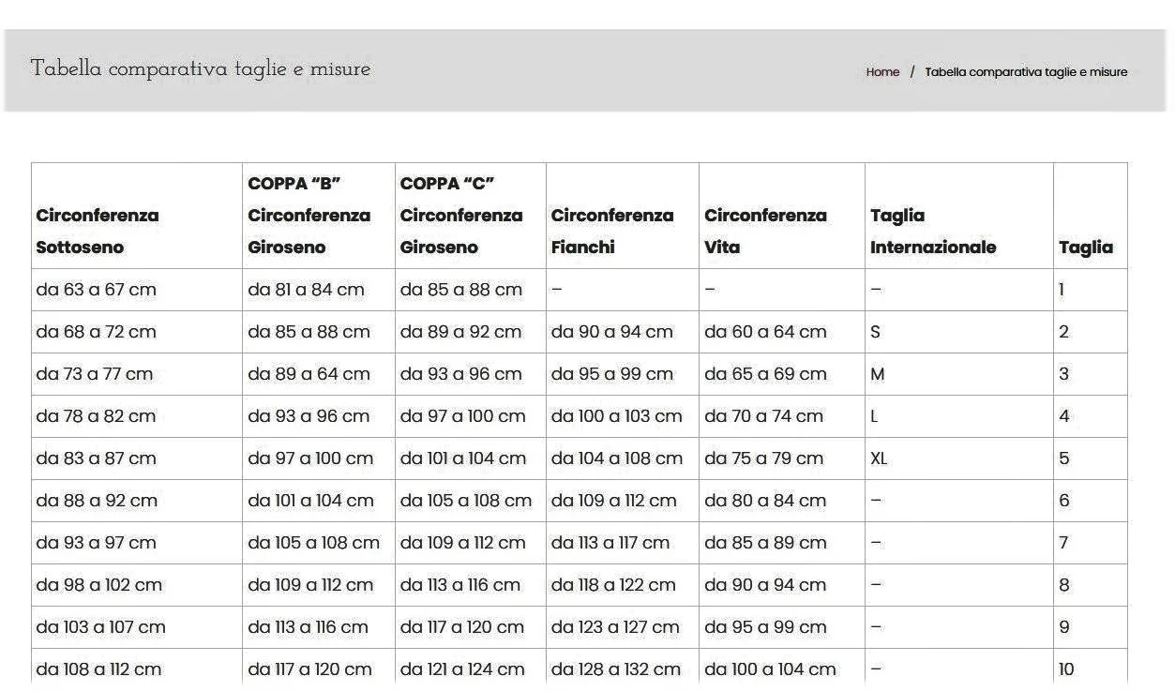The height and width of the screenshot is (691, 1175).
Task: Click the COPPA "C" Circonferenza Giroseno header
Action: (460, 215)
